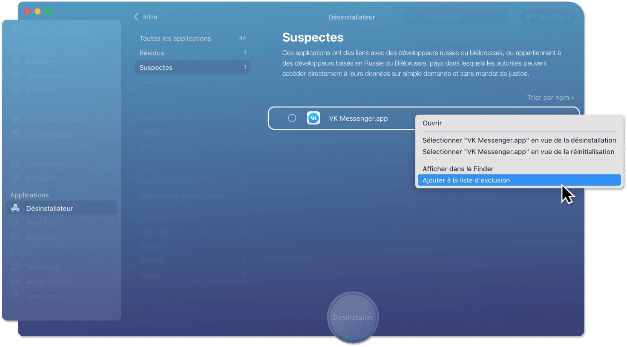This screenshot has width=627, height=347.
Task: Click the VK Messenger app icon
Action: tap(313, 118)
